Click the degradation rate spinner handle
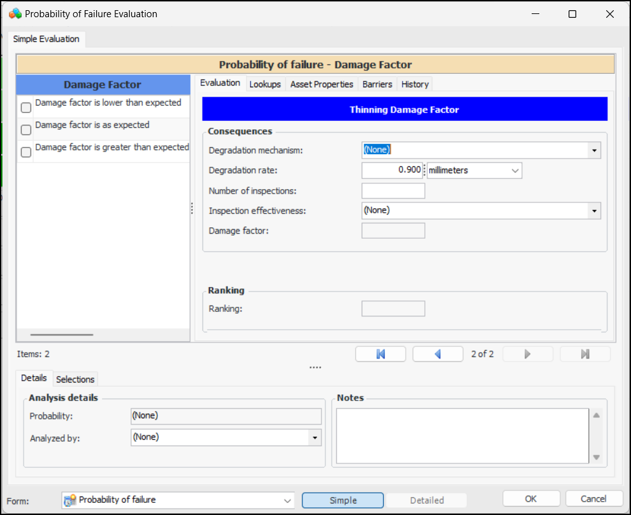The height and width of the screenshot is (515, 631). [425, 171]
